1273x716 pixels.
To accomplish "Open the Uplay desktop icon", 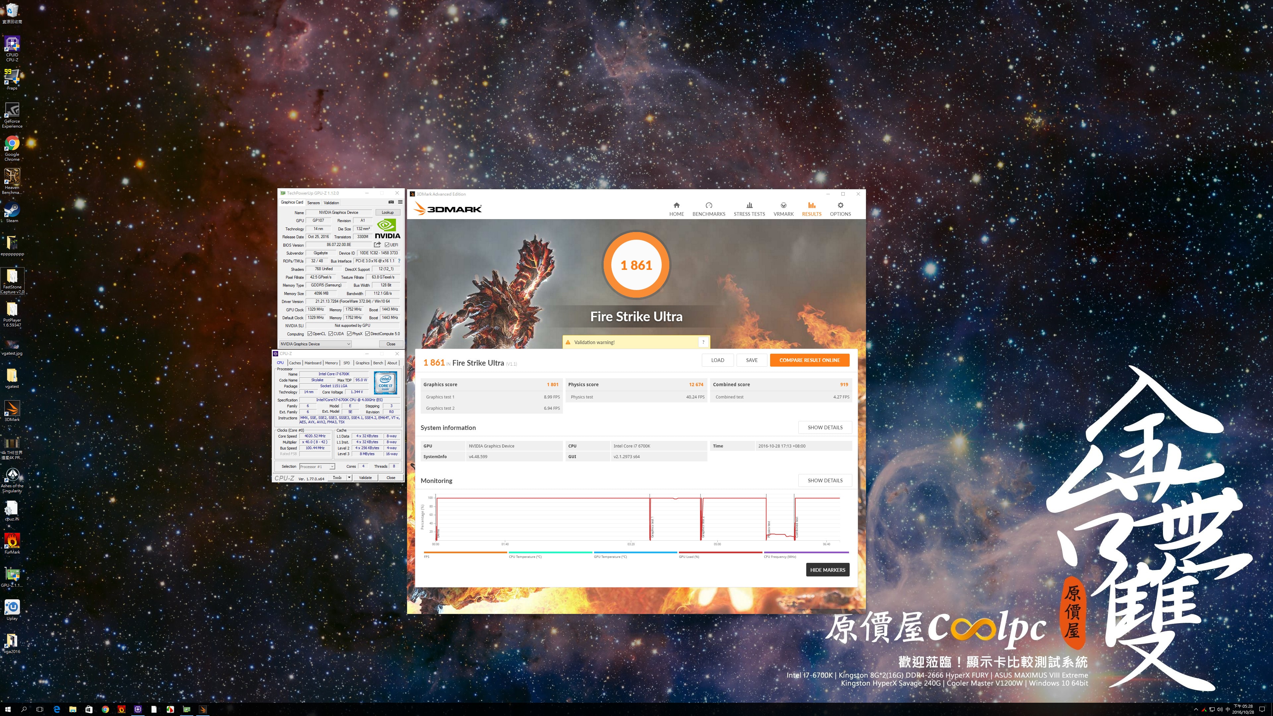I will pos(12,610).
